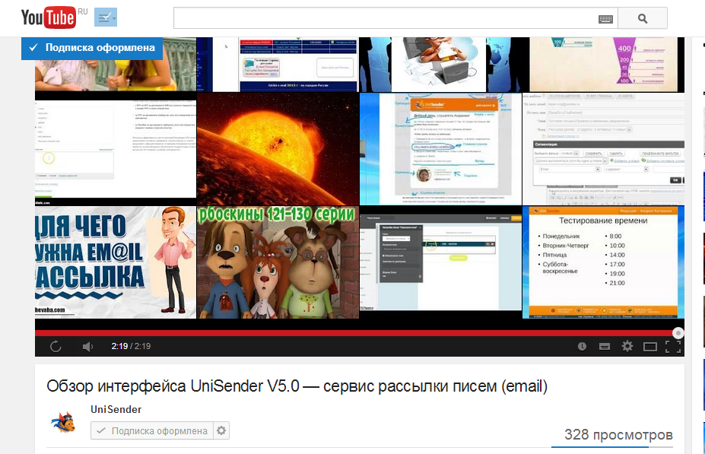Click the YouTube logo

tap(49, 18)
